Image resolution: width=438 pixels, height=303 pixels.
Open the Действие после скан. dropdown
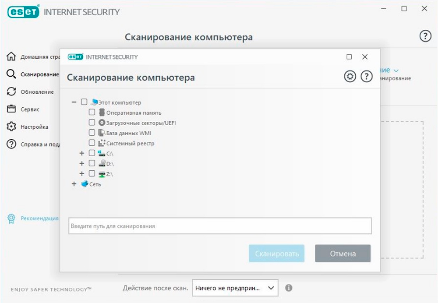(235, 288)
